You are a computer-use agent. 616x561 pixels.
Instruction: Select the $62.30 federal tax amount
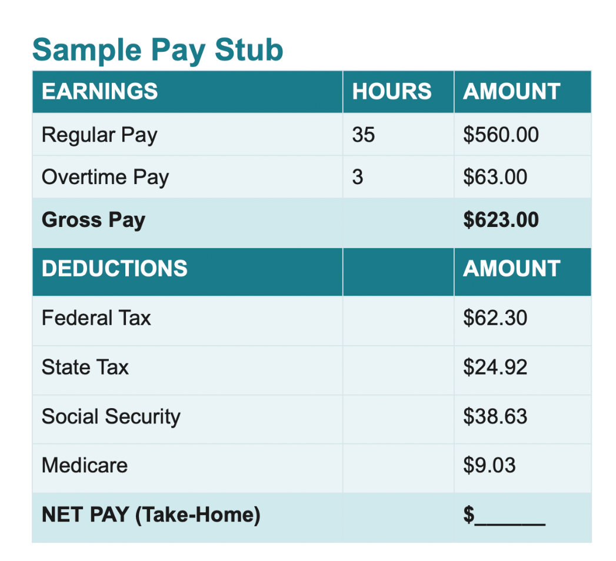click(495, 318)
